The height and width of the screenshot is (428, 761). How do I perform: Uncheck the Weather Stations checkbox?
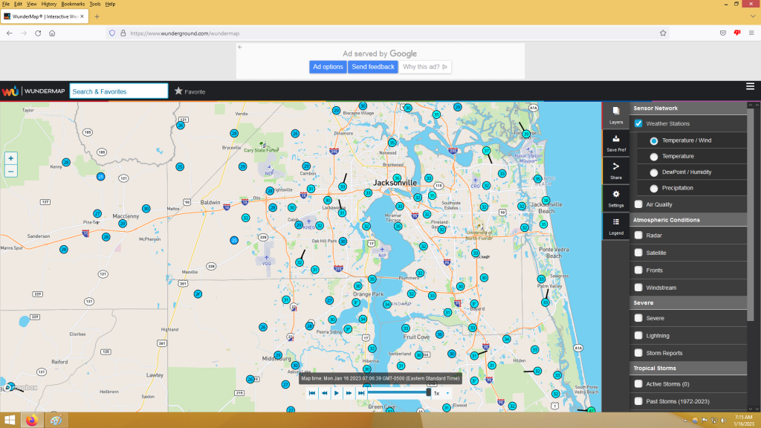click(638, 123)
